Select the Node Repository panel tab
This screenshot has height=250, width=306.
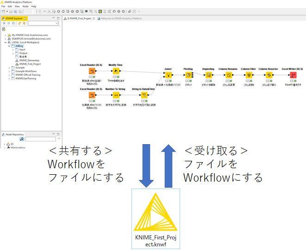coord(13,134)
